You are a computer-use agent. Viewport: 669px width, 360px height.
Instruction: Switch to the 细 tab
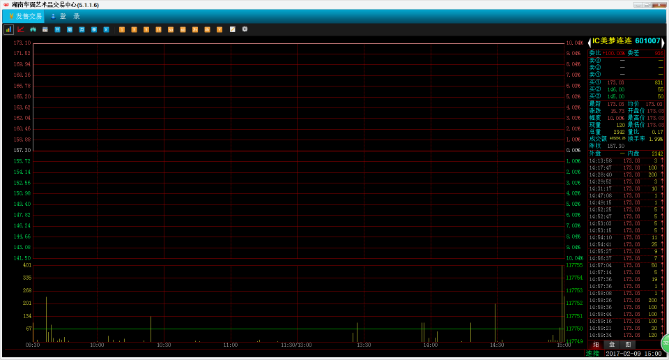596,345
